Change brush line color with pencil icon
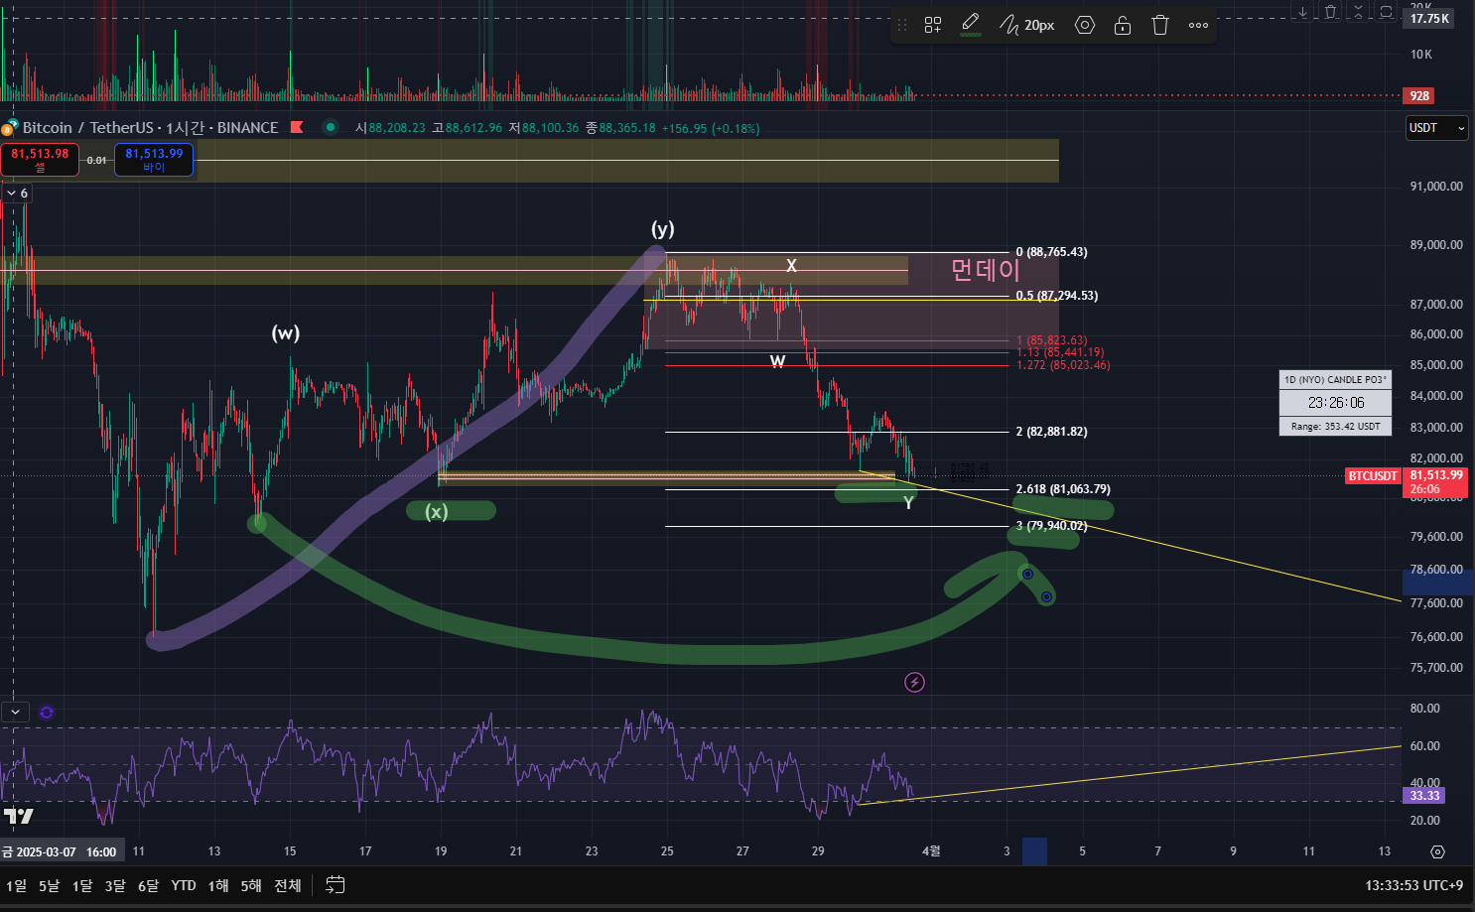The image size is (1475, 912). click(971, 24)
